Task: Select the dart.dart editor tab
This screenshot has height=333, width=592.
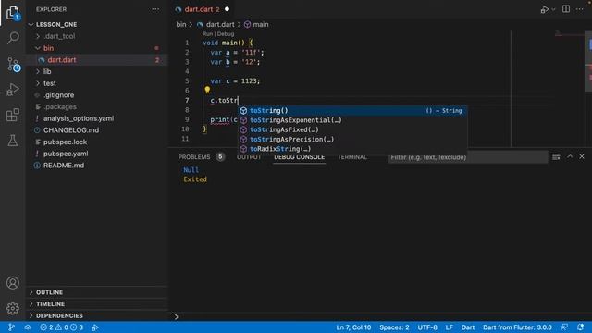Action: [x=203, y=9]
